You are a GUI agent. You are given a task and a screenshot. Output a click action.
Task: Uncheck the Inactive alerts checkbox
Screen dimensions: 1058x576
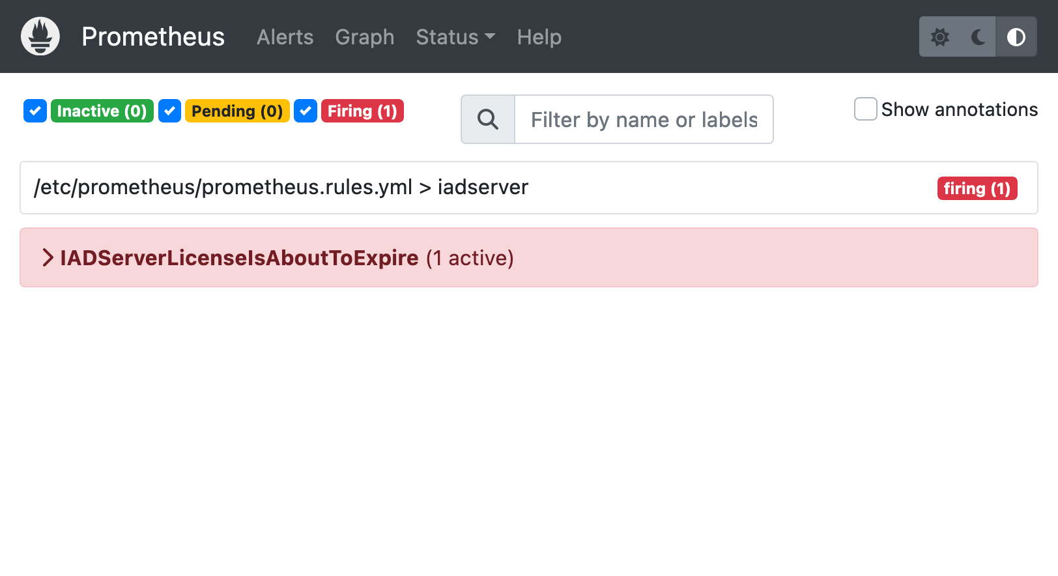click(x=35, y=111)
